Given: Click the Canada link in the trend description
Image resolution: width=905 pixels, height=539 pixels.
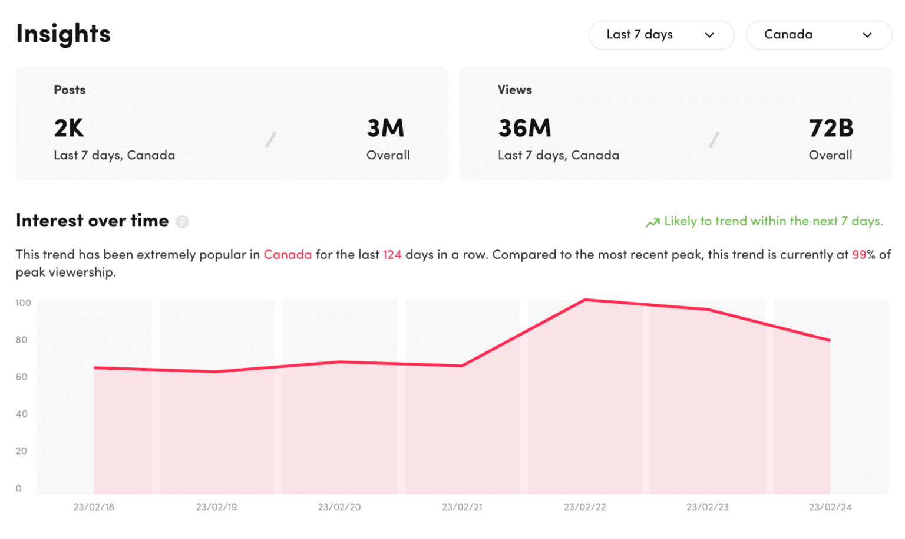Looking at the screenshot, I should [x=288, y=255].
